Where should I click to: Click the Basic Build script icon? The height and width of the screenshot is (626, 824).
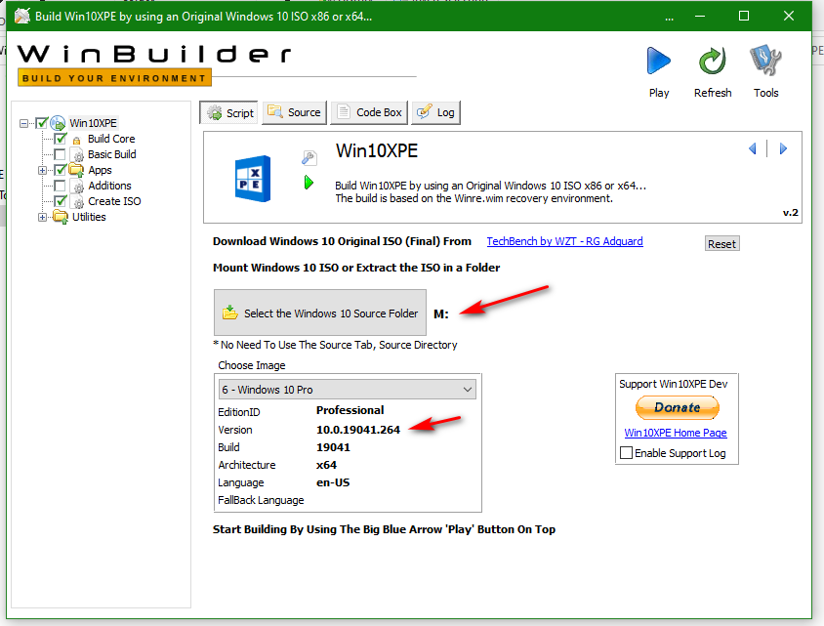tap(77, 154)
